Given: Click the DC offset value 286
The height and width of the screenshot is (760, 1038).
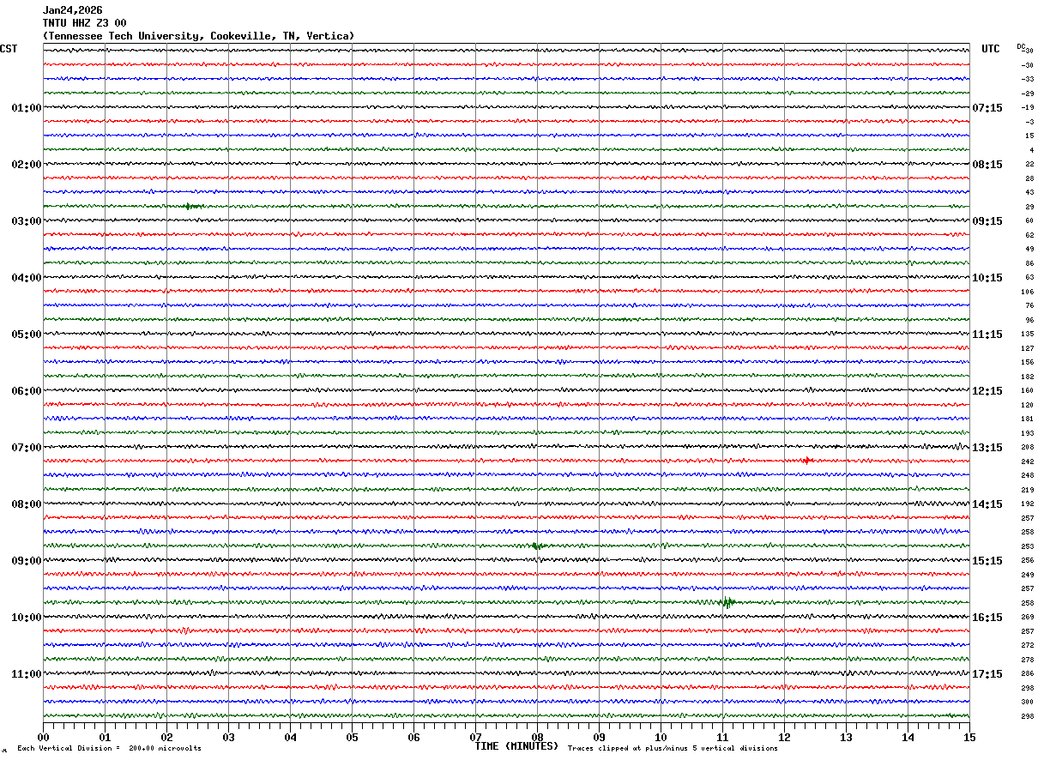Looking at the screenshot, I should tap(1027, 673).
